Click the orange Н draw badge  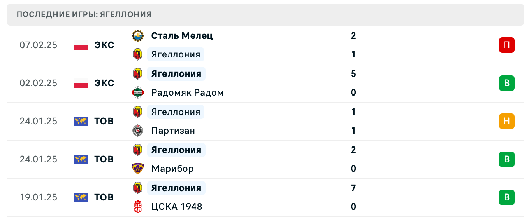click(x=506, y=121)
